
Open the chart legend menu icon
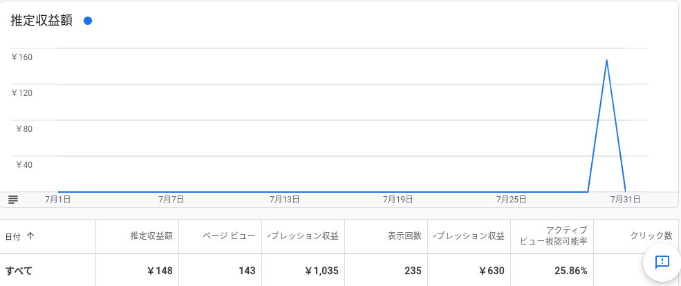tap(13, 200)
